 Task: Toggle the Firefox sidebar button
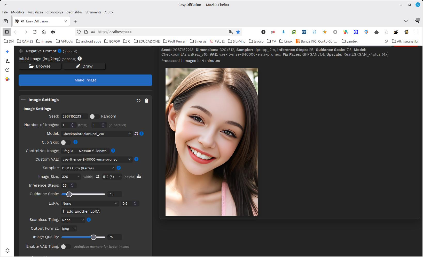tap(7, 32)
